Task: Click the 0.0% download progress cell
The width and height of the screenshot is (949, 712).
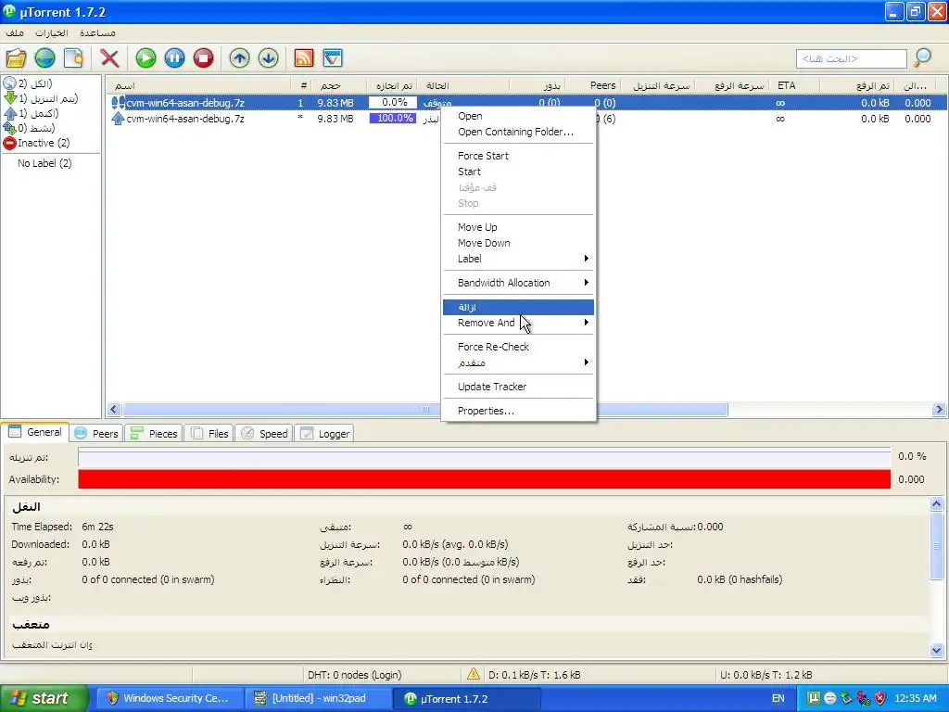Action: pyautogui.click(x=393, y=103)
